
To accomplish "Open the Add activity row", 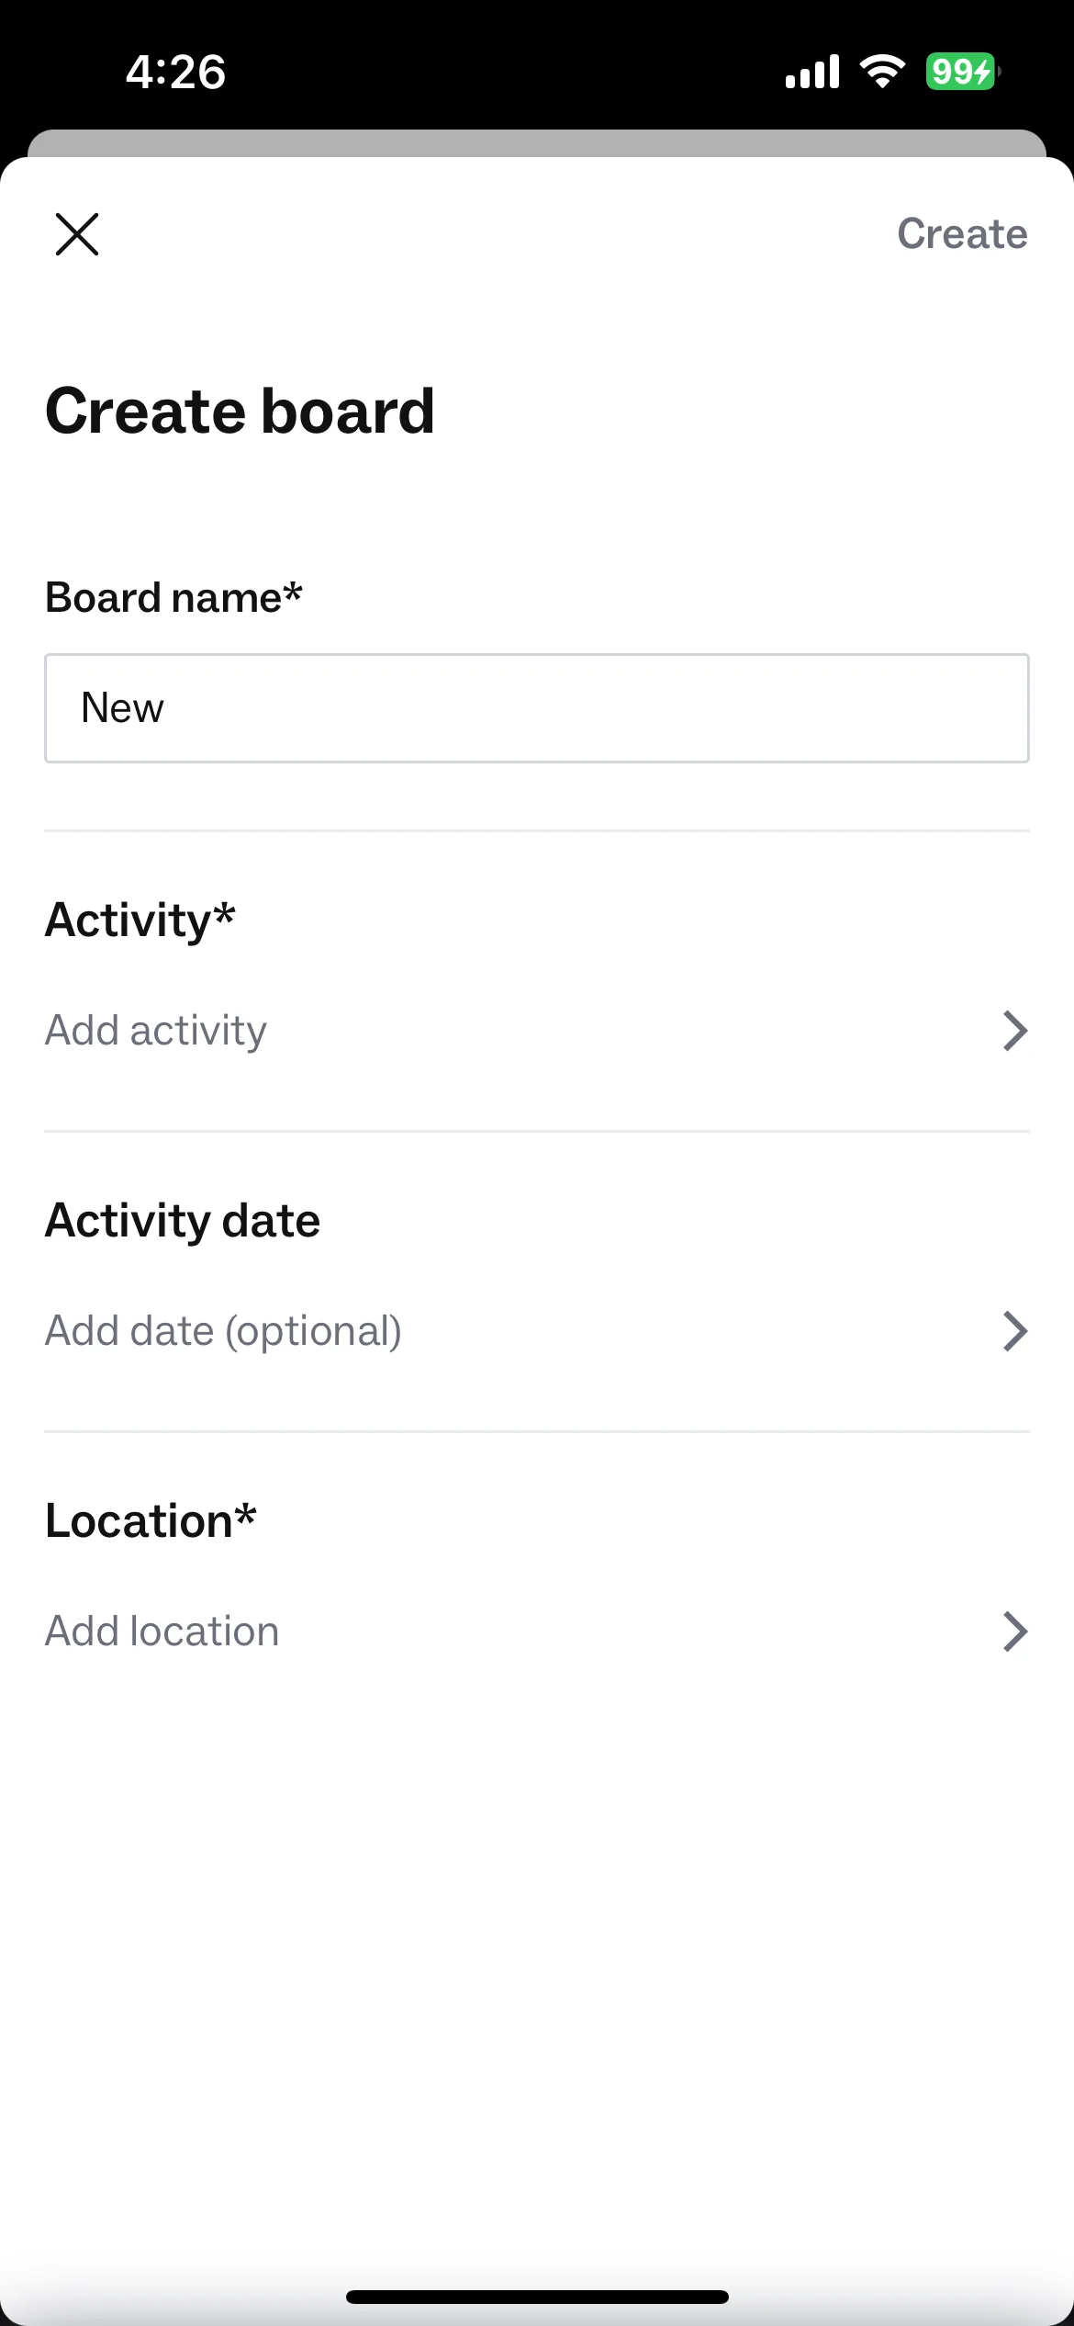I will 537,1031.
